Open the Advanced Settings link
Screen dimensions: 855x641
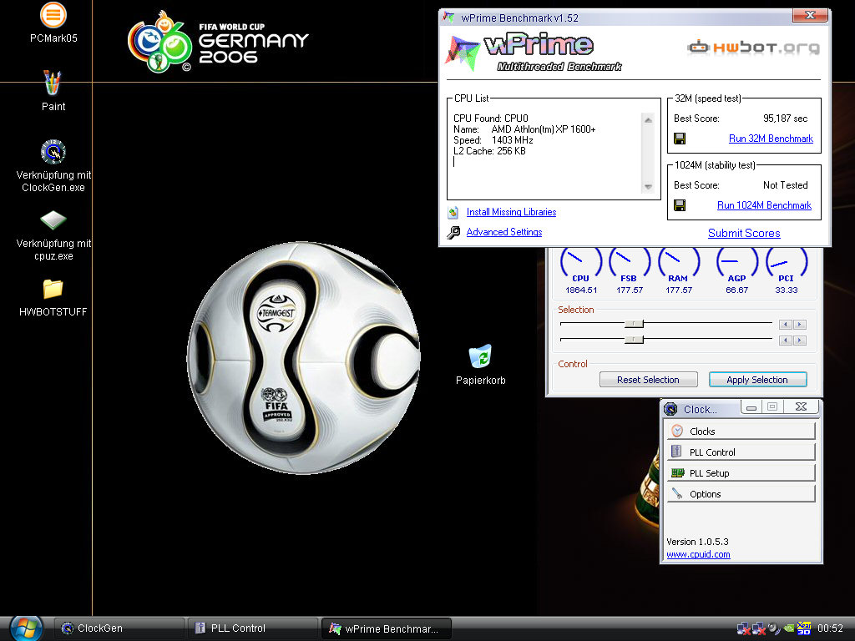[x=504, y=232]
